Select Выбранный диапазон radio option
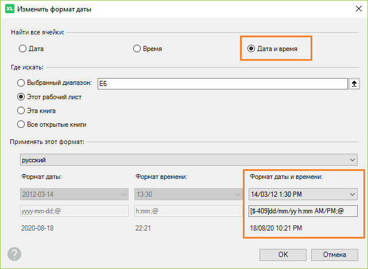The height and width of the screenshot is (269, 368). [x=22, y=83]
